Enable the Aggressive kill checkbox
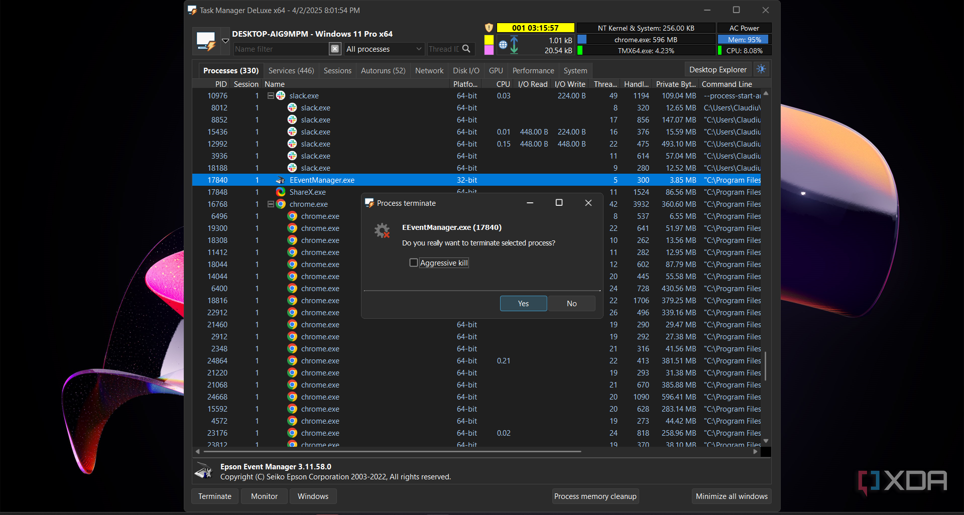Image resolution: width=964 pixels, height=515 pixels. coord(414,263)
